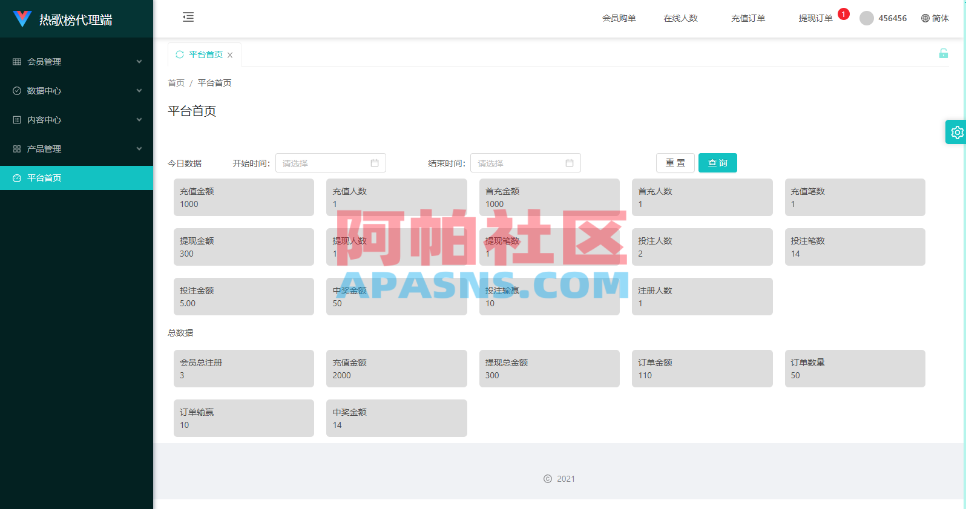Click the globe language icon next to 简体

[x=925, y=18]
